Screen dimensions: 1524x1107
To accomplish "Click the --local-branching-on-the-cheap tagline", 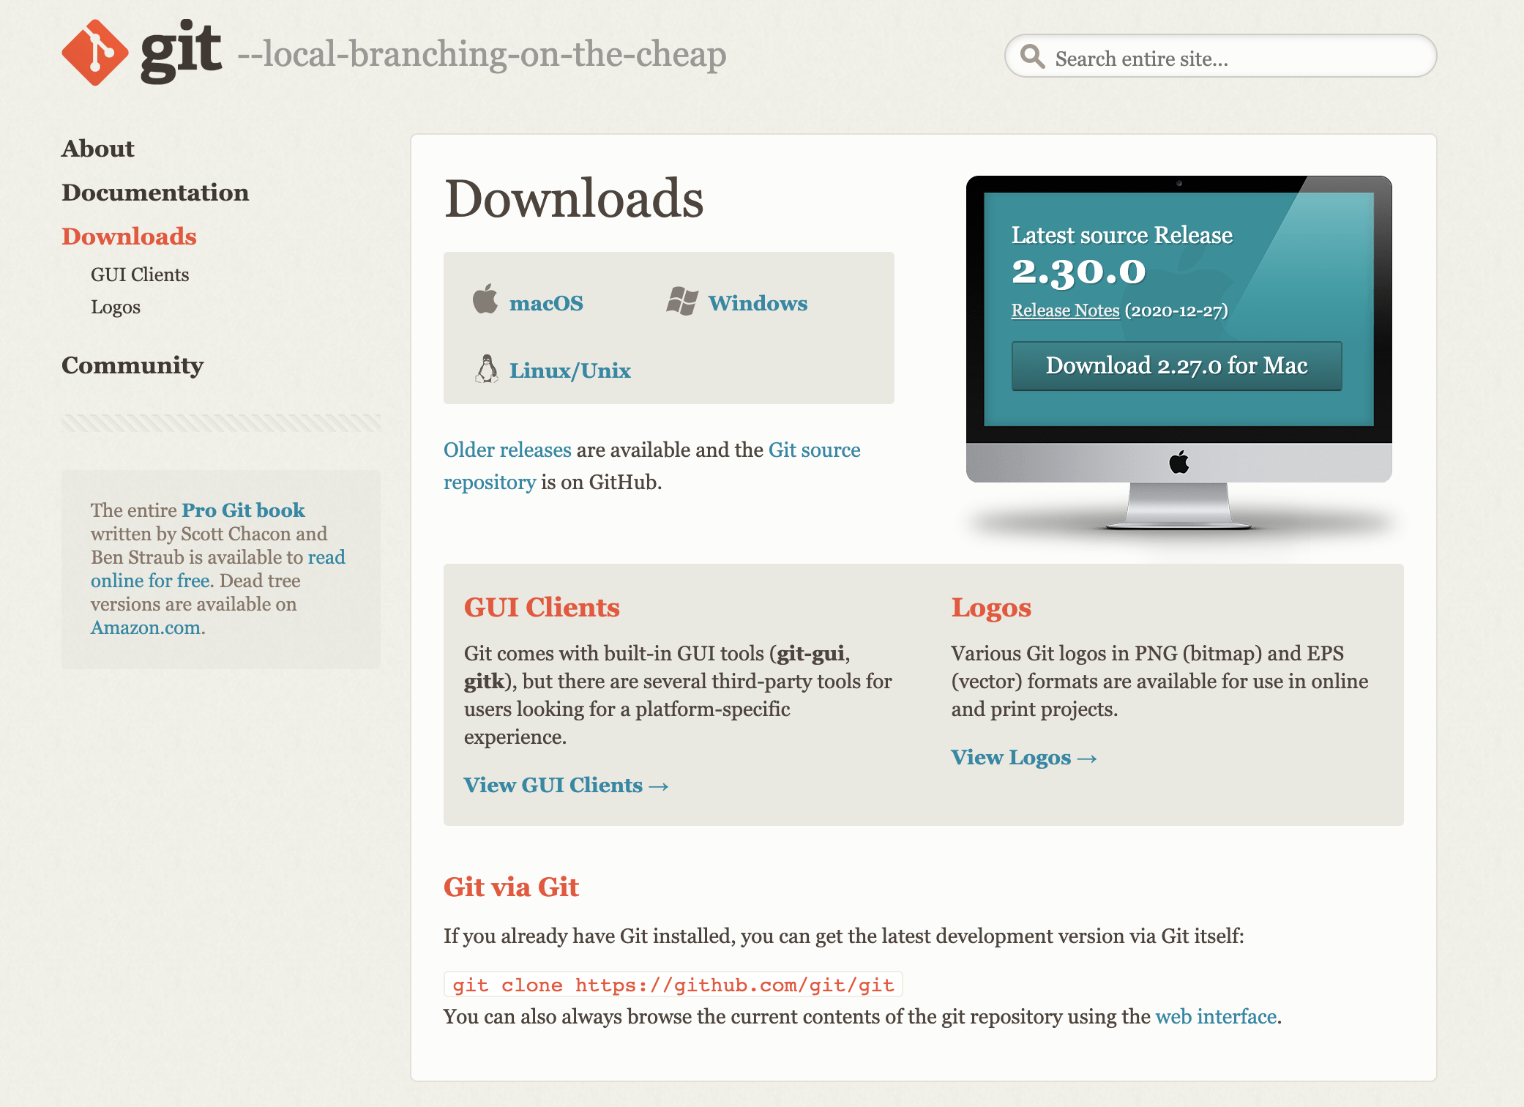I will pyautogui.click(x=482, y=54).
